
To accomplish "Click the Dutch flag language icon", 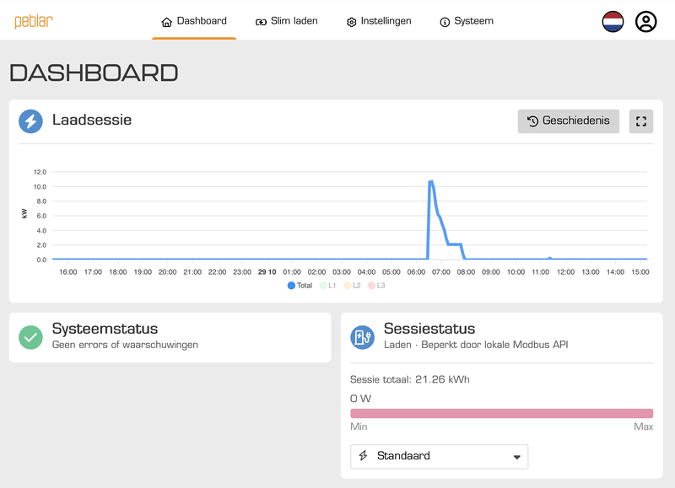I will click(x=613, y=22).
